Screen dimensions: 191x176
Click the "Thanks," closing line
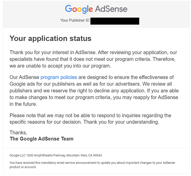click(18, 133)
